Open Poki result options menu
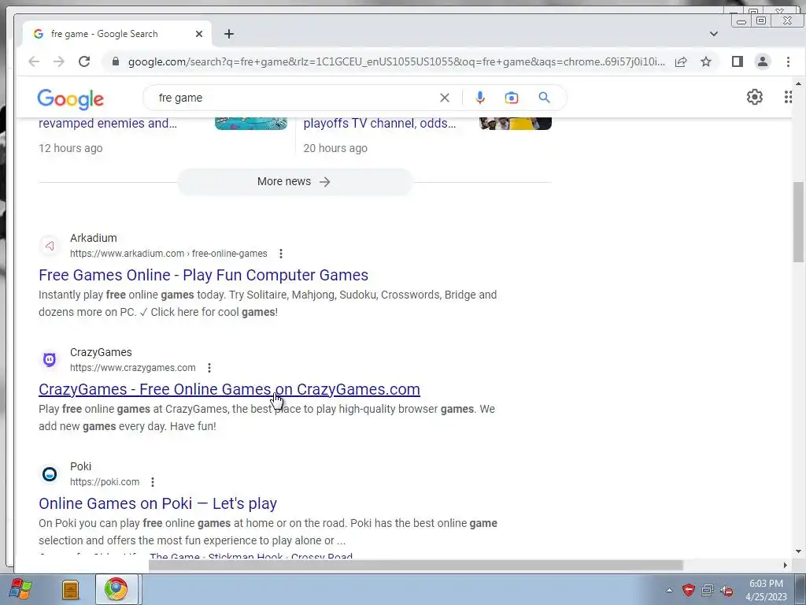 coord(153,482)
